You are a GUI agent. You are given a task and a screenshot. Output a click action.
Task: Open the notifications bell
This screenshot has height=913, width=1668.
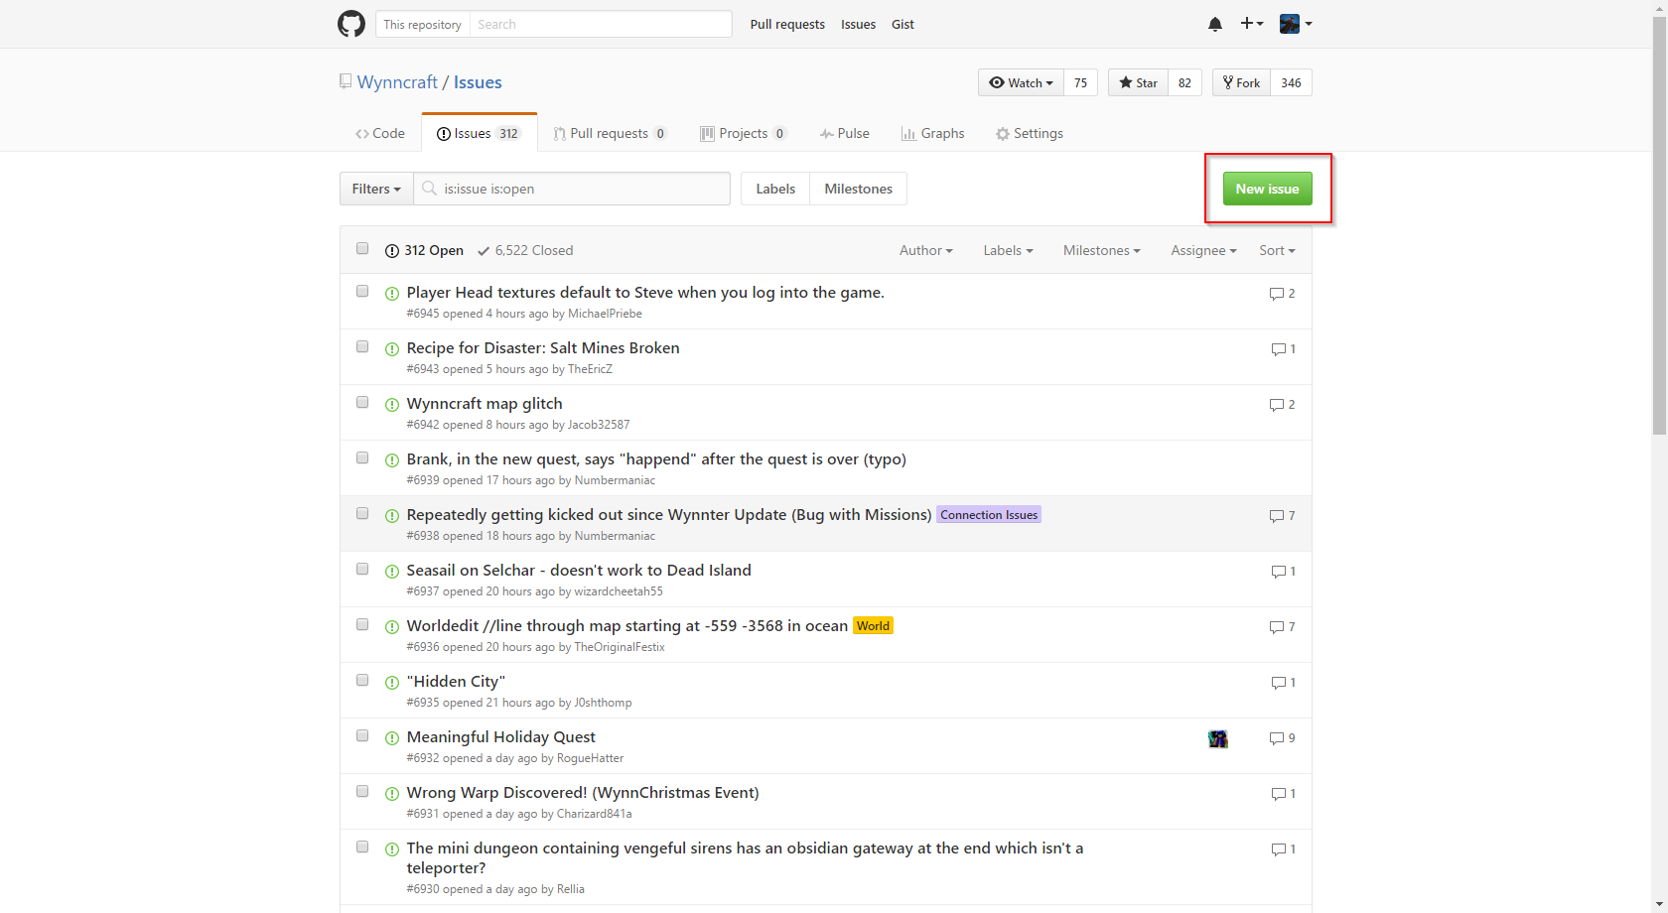click(x=1215, y=24)
